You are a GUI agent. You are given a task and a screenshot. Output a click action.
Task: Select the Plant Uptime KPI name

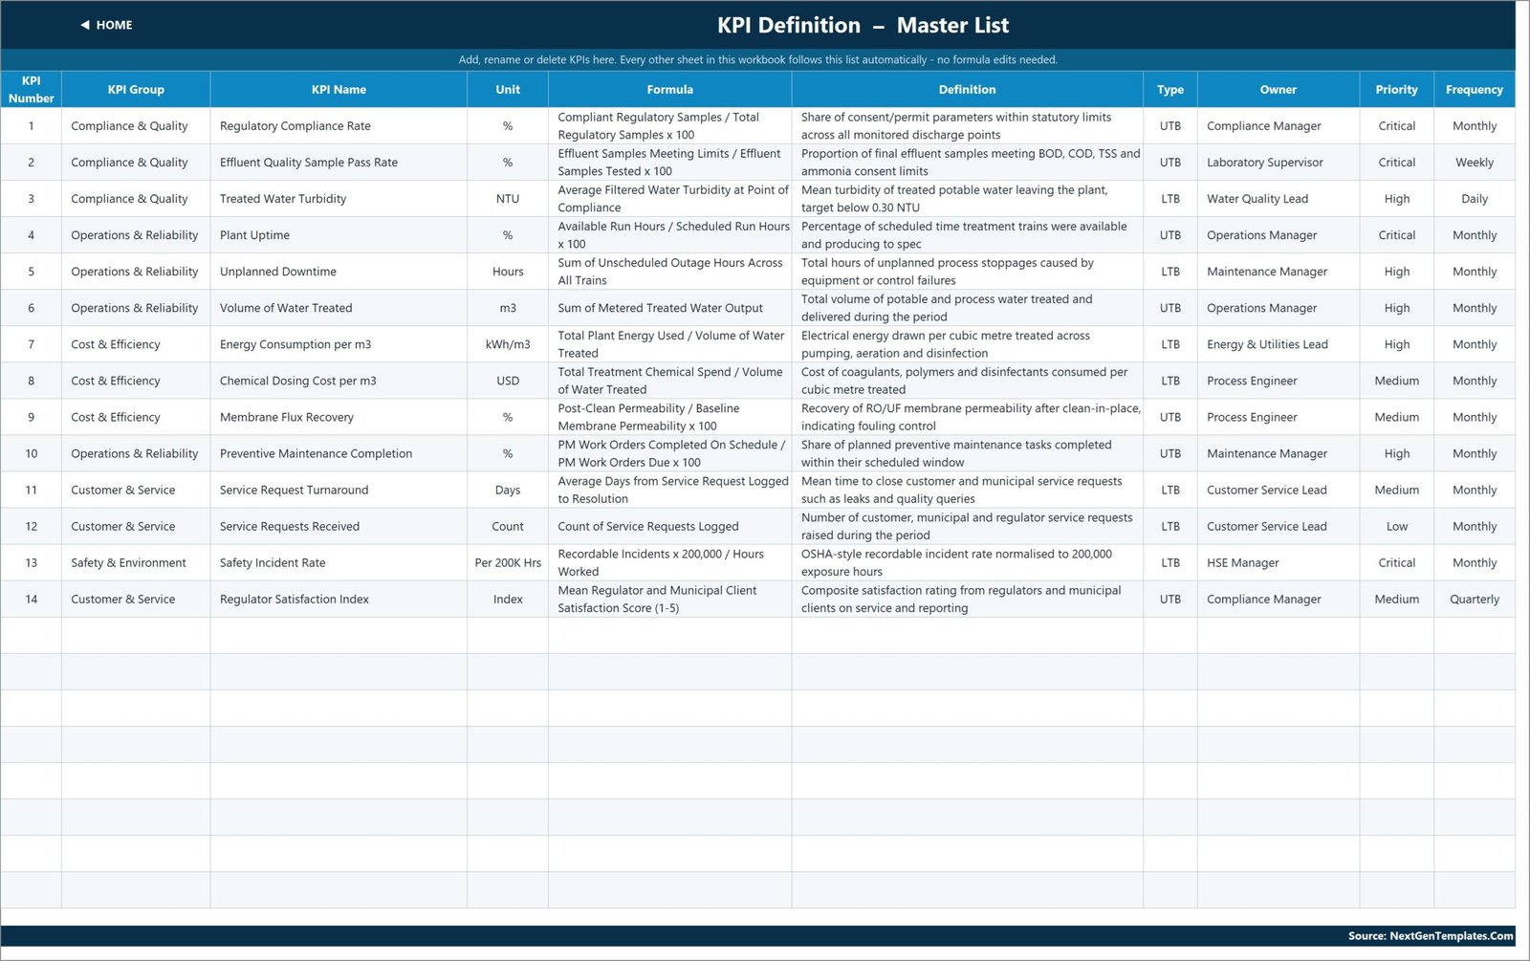point(339,235)
